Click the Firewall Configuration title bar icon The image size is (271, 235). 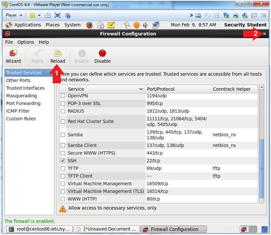(8, 34)
